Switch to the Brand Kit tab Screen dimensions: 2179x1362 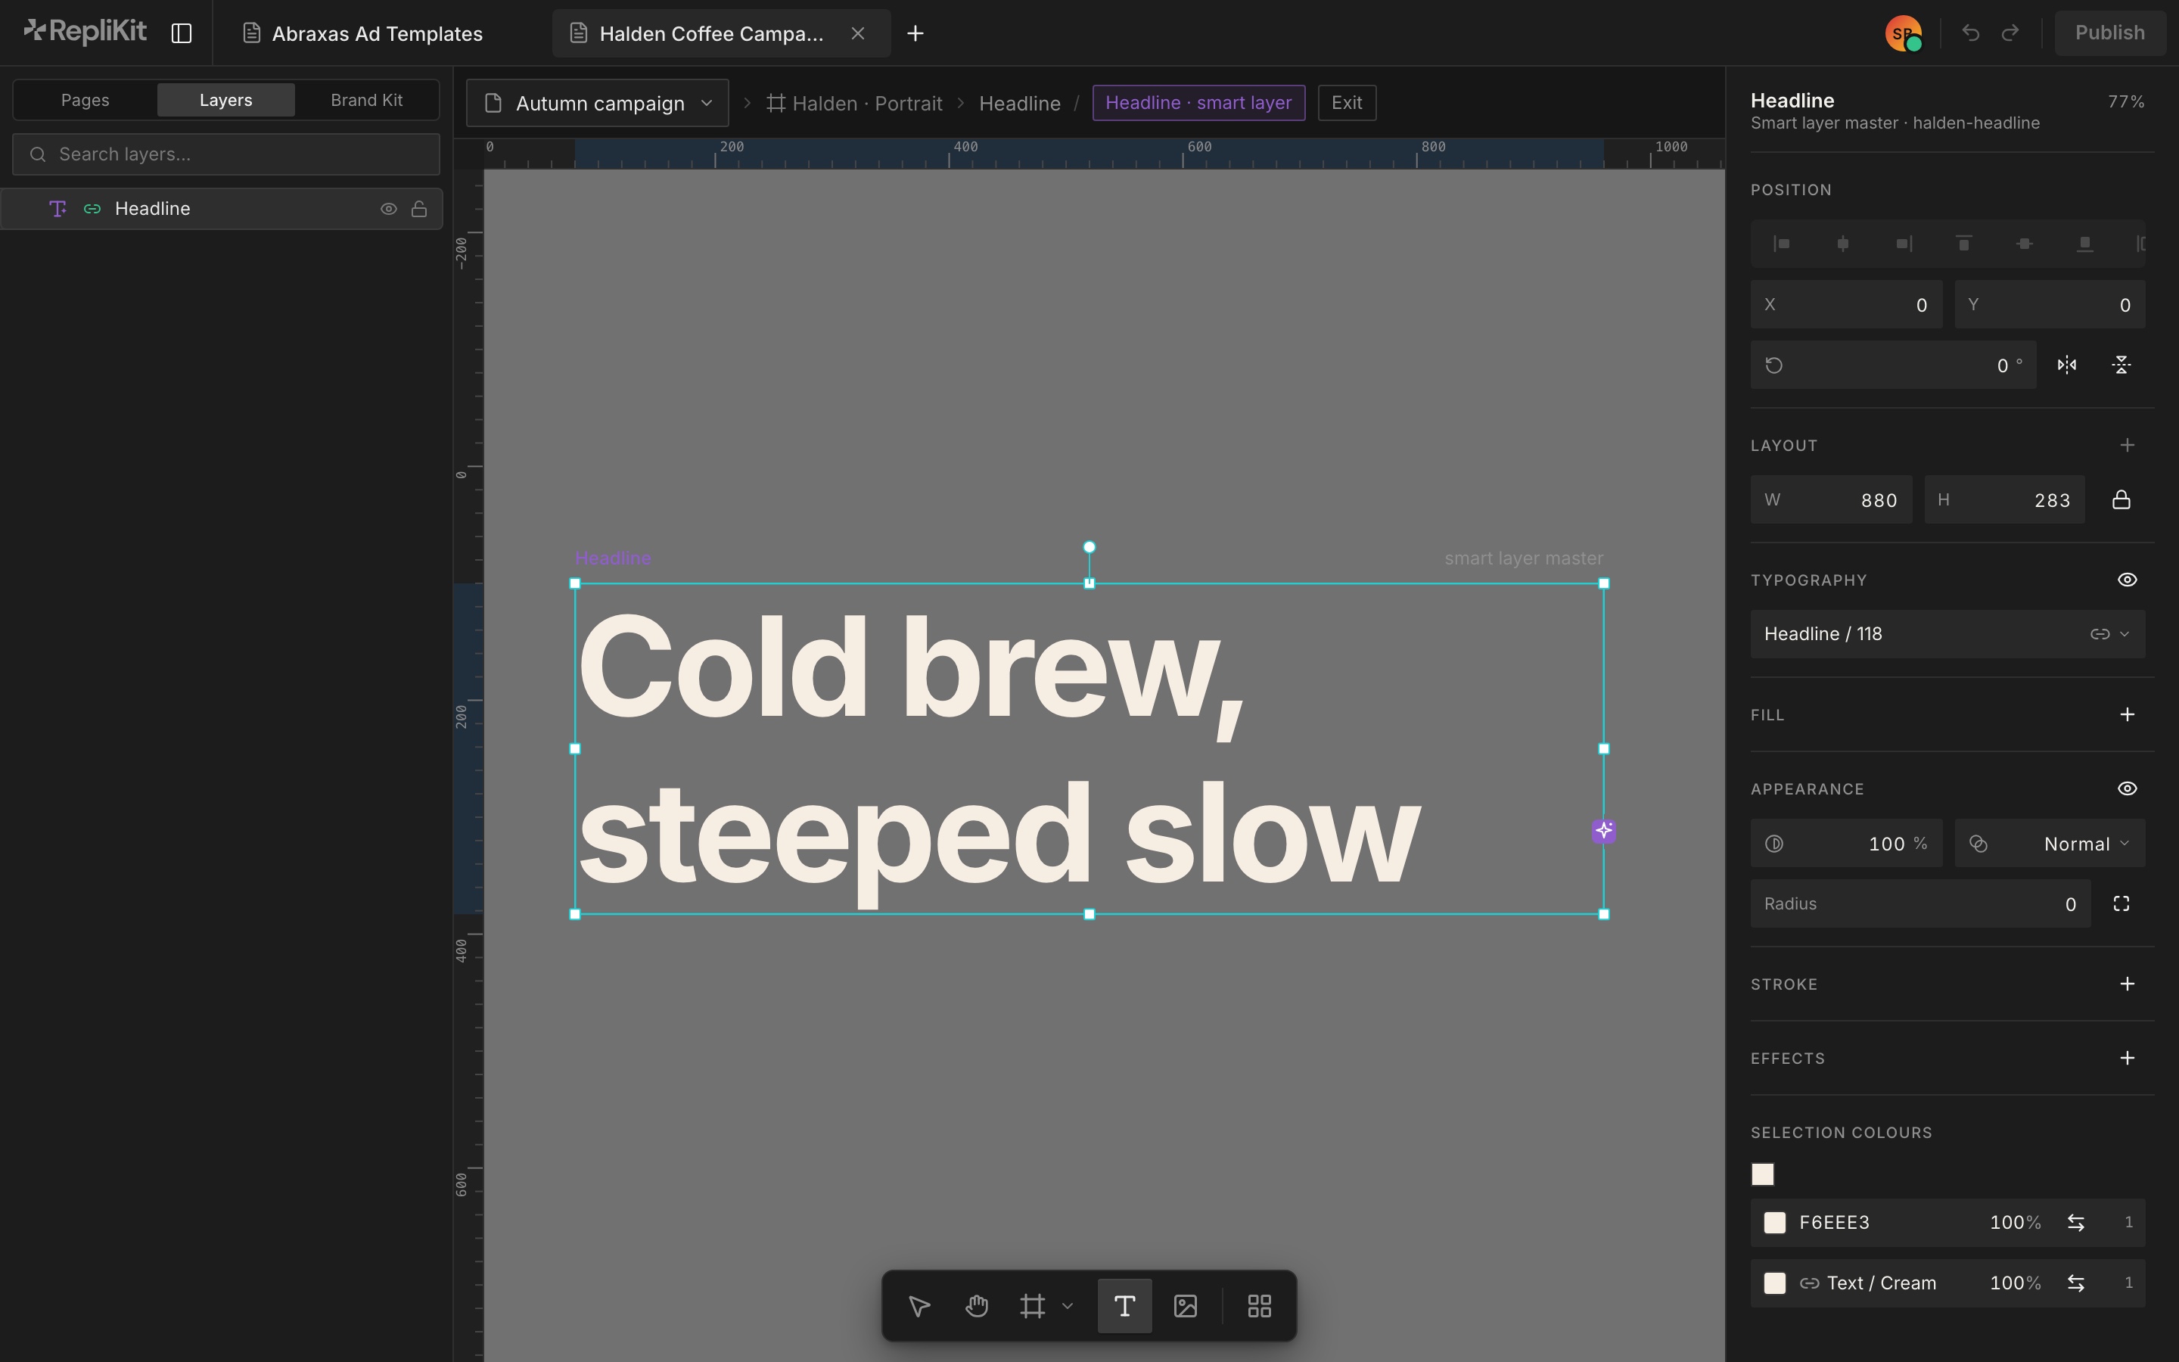point(366,100)
